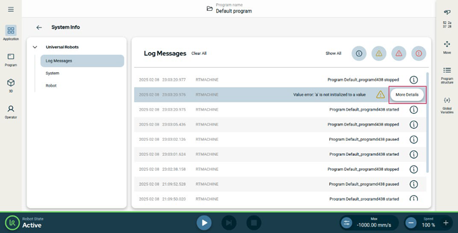This screenshot has width=458, height=233.
Task: Collapse the Universal Robots tree
Action: [35, 47]
